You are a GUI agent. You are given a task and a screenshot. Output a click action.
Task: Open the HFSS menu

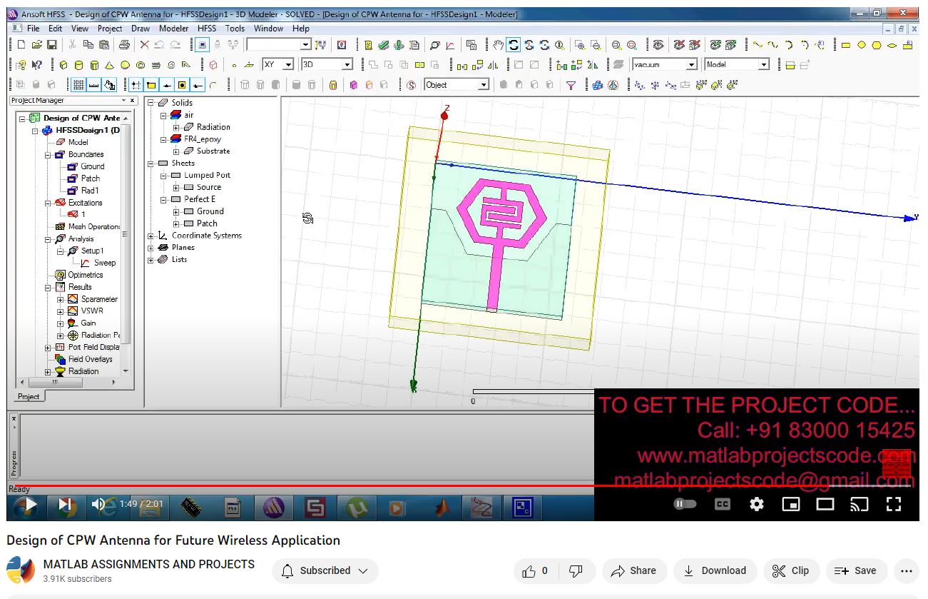(207, 29)
